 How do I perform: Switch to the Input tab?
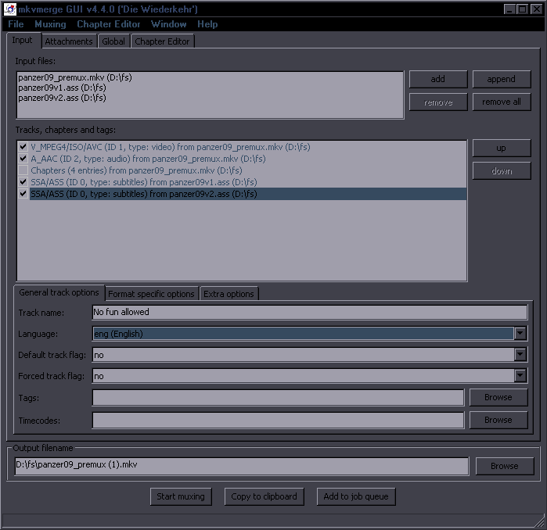(x=23, y=40)
